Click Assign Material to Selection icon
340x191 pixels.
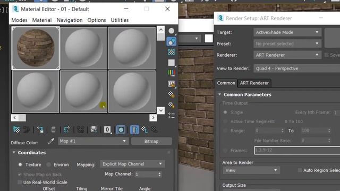40,129
